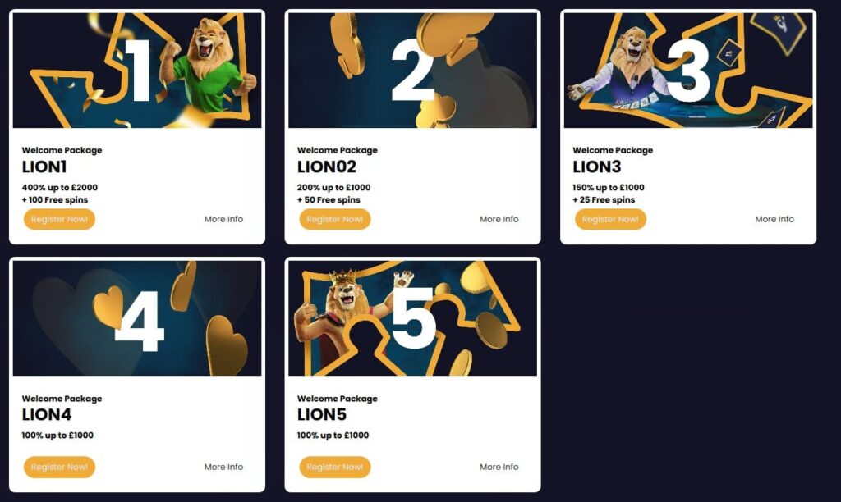Open More Info for LION3 package
The height and width of the screenshot is (502, 841).
pos(774,219)
